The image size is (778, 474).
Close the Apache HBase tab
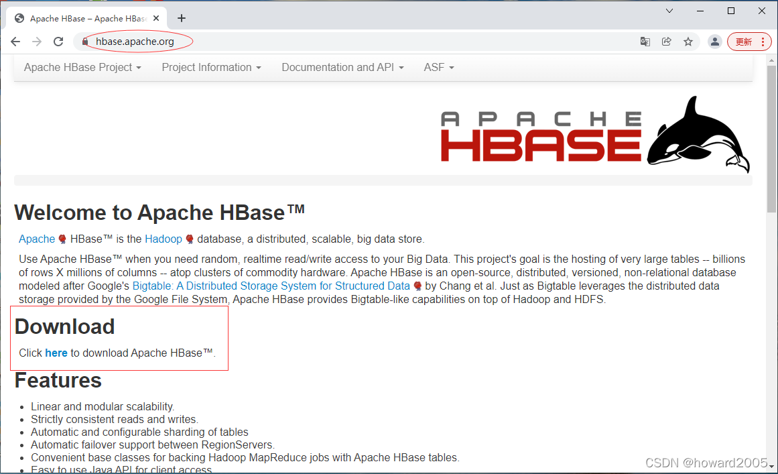pos(156,18)
